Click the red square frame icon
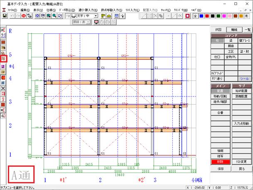This screenshot has width=253, height=190. (187, 16)
